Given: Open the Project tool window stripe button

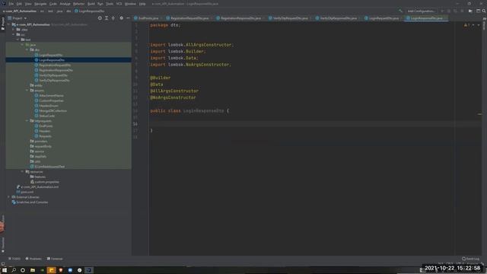Looking at the screenshot, I should point(3,24).
